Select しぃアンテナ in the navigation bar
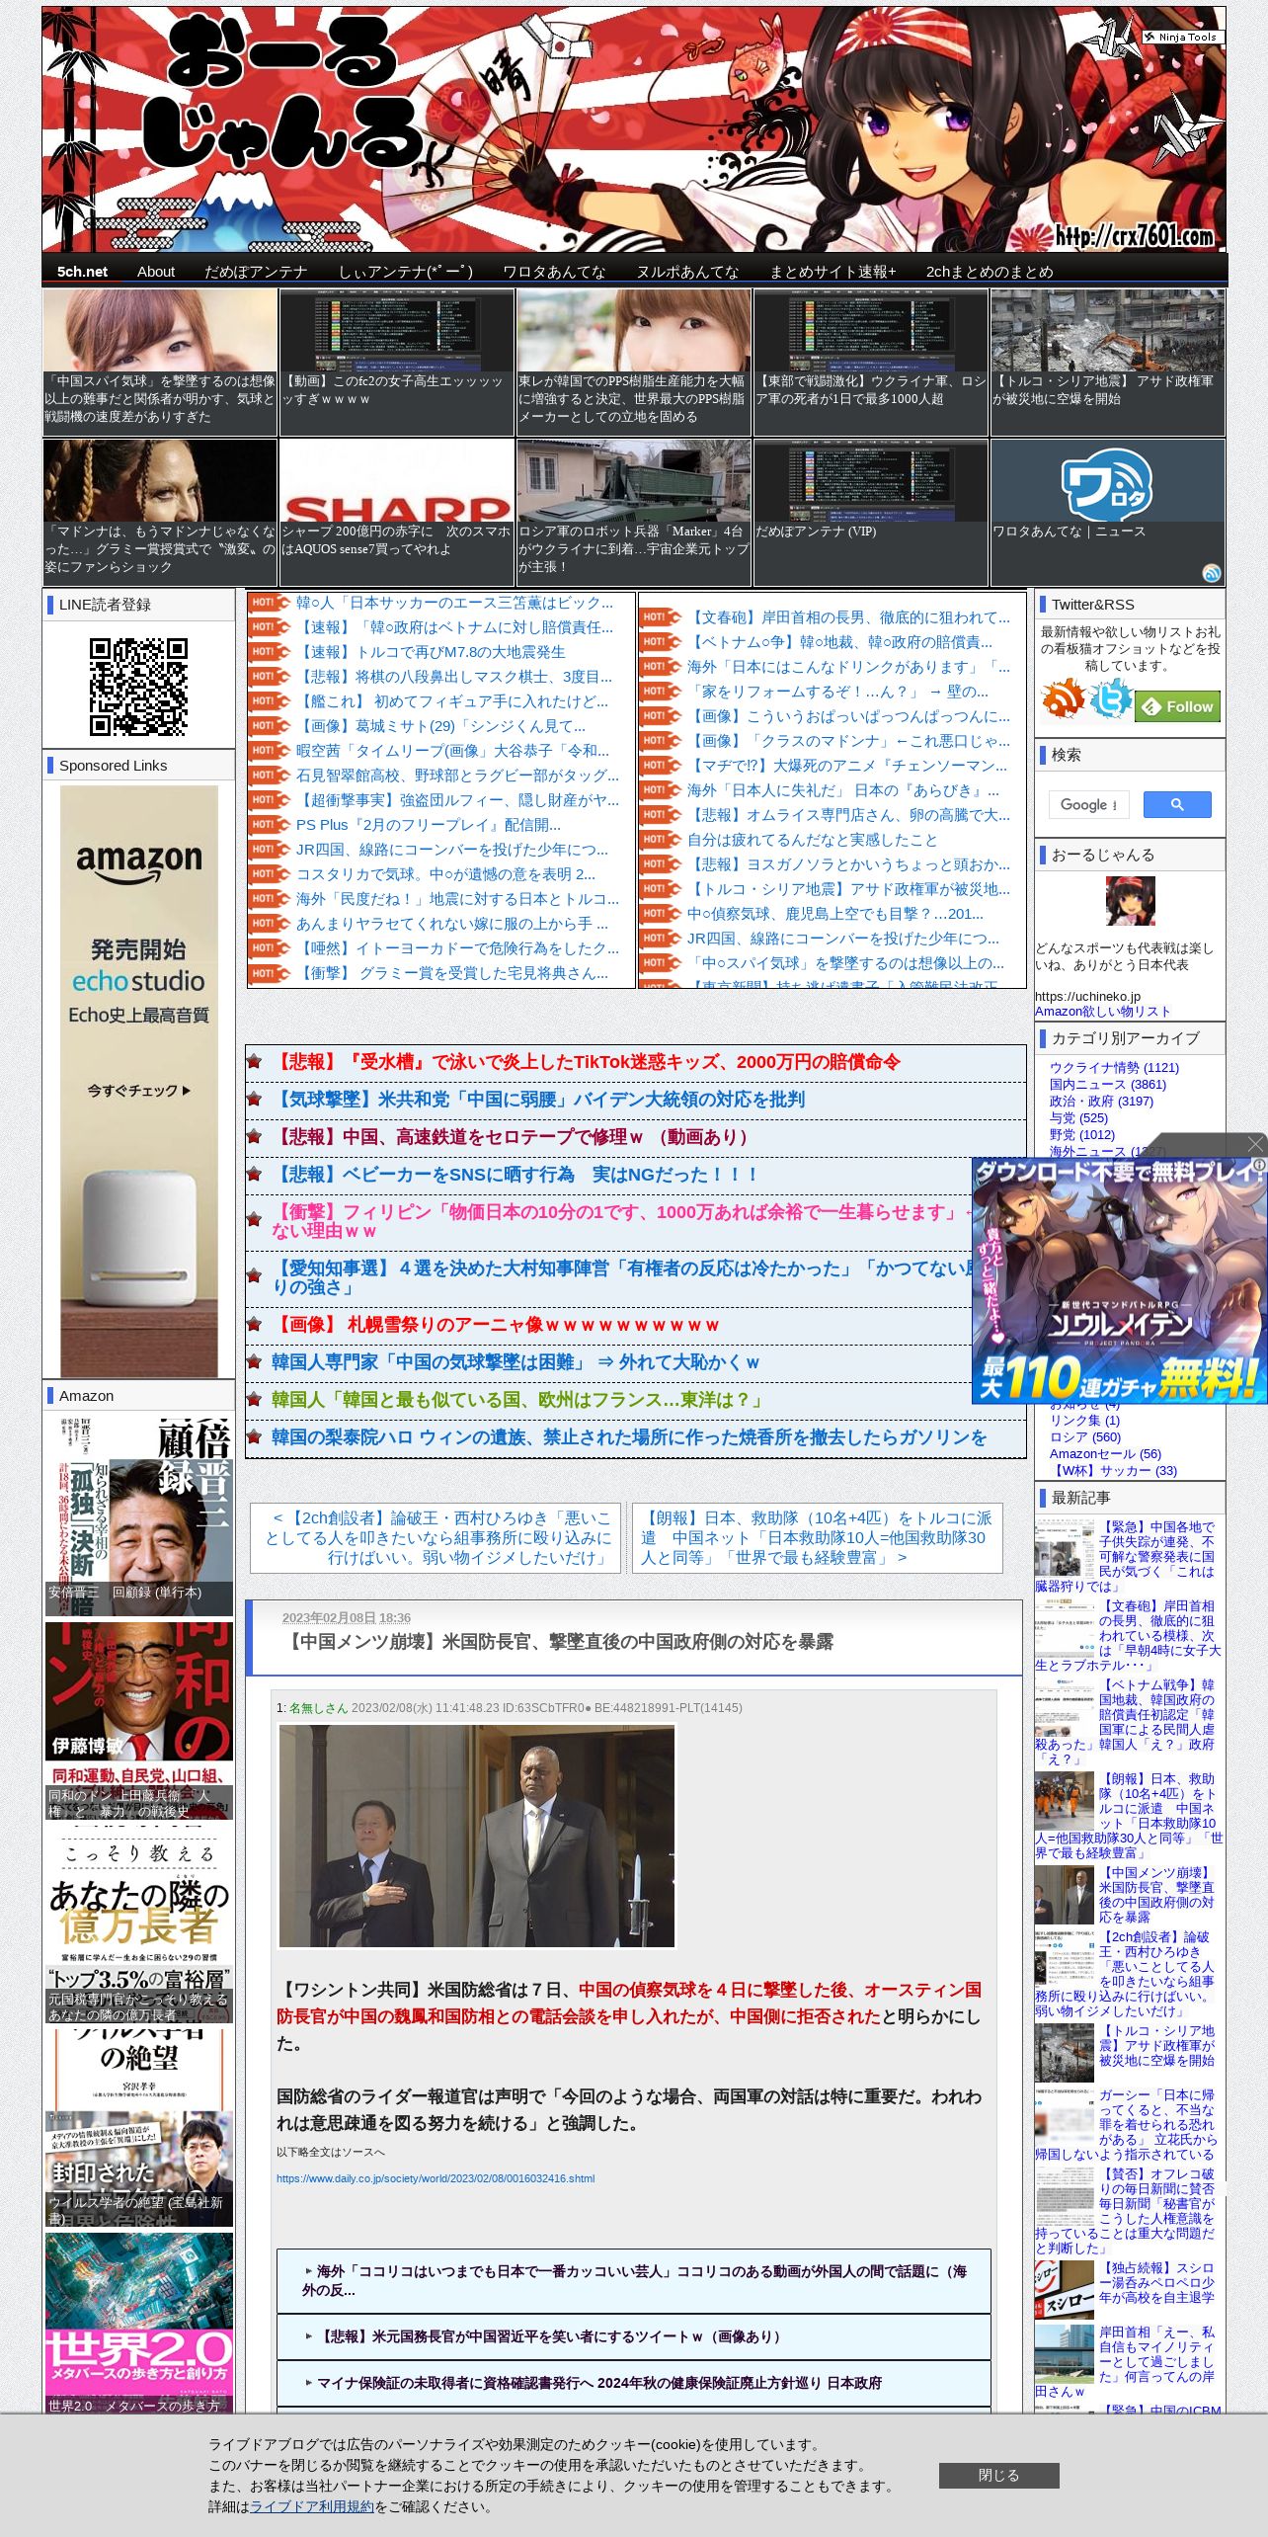Screen dimensions: 1268x2537 pyautogui.click(x=406, y=272)
